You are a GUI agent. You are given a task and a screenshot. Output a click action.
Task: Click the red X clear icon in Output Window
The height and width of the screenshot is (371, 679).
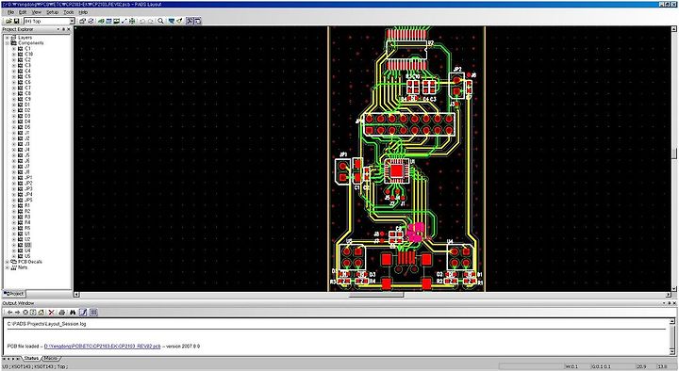tap(52, 313)
